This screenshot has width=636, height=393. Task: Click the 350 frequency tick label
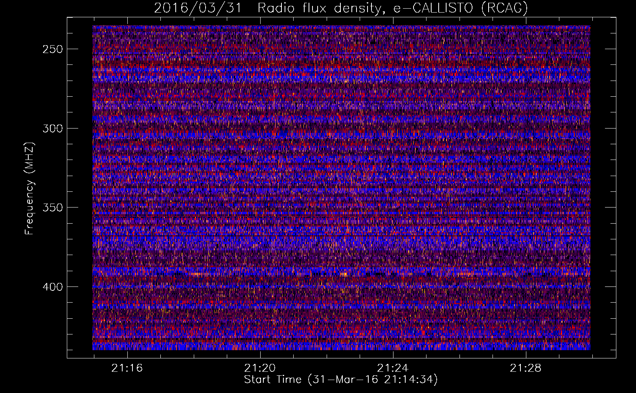click(x=53, y=208)
